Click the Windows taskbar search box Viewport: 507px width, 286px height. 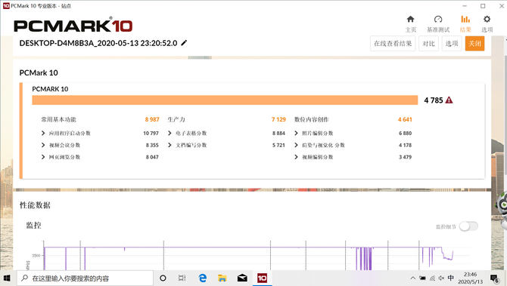(85, 278)
